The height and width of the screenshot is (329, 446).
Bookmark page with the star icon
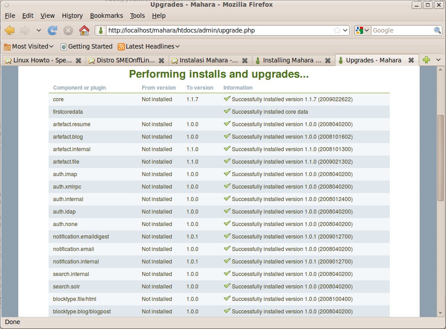click(x=337, y=30)
